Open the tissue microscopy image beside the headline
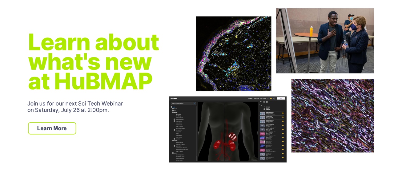This screenshot has height=172, width=394. [x=234, y=54]
